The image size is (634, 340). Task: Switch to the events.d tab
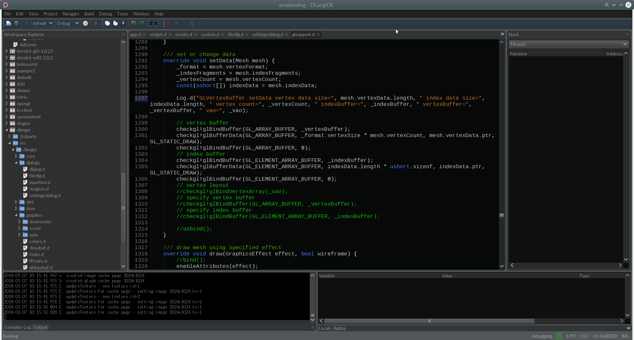183,34
